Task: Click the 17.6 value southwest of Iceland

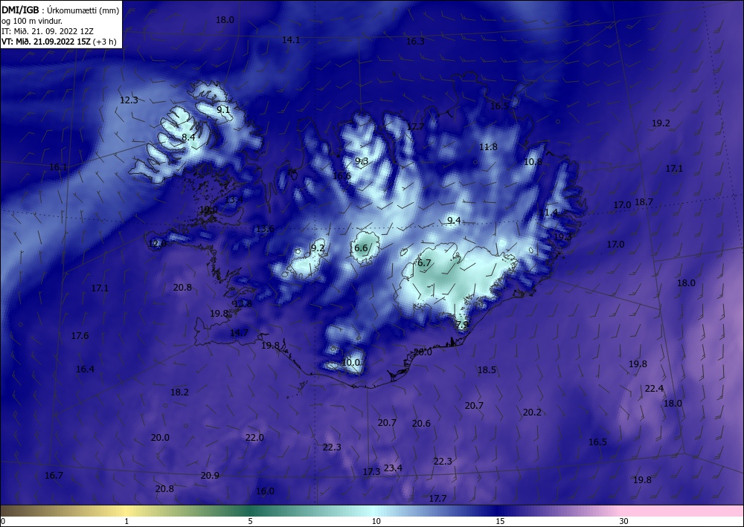Action: pos(80,335)
